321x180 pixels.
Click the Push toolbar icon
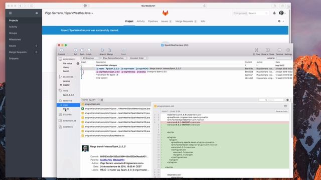tap(82, 50)
